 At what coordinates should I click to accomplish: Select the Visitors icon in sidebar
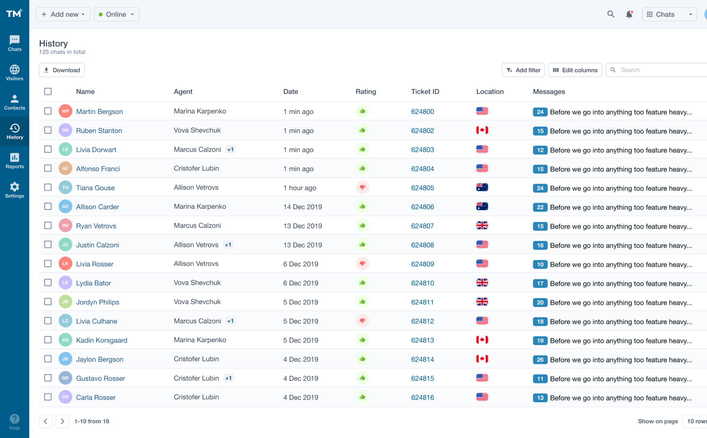click(x=15, y=72)
